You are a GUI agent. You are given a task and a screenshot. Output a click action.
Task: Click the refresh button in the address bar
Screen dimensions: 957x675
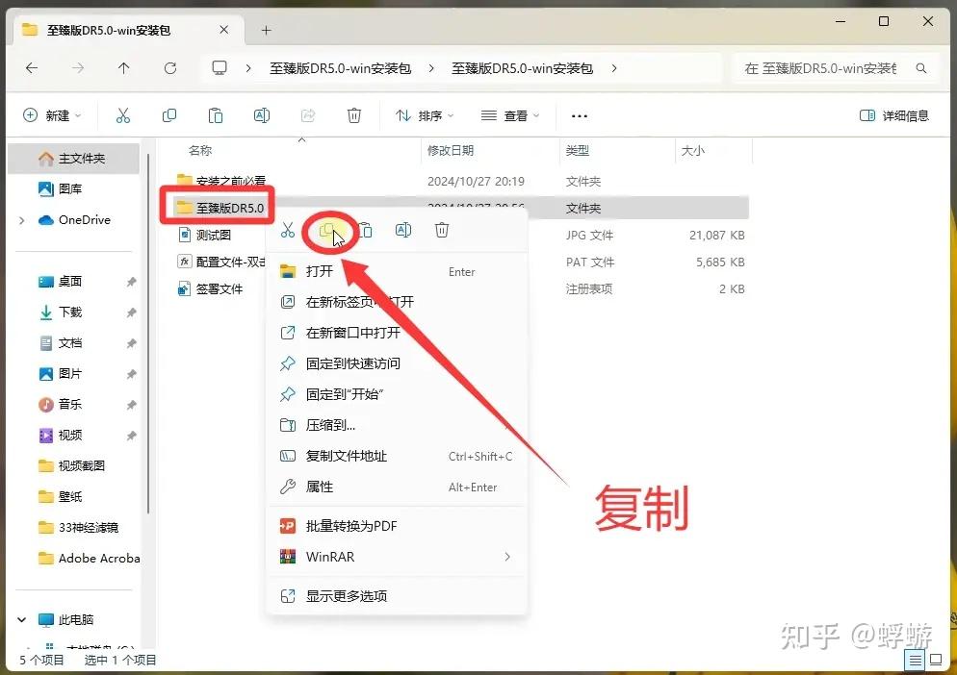(170, 67)
